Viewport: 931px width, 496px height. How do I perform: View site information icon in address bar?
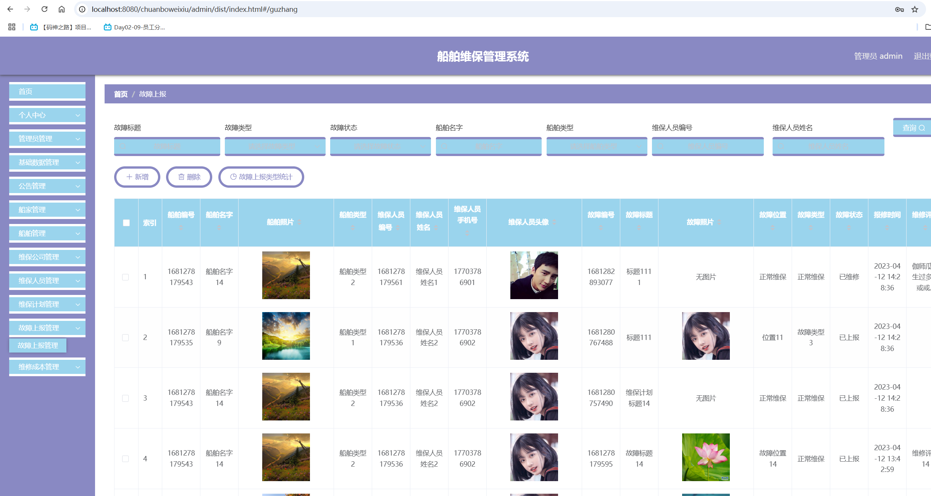(82, 9)
